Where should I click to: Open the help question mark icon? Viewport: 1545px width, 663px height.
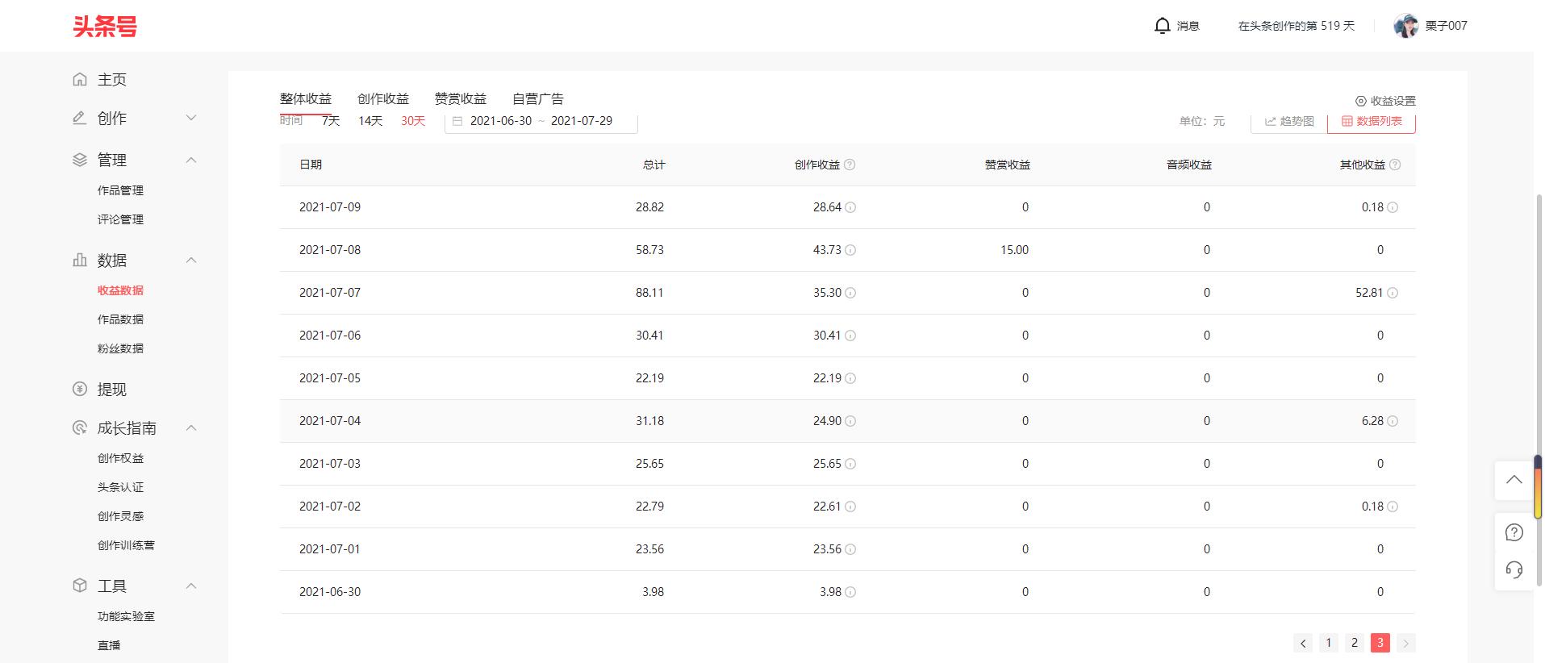coord(1514,532)
